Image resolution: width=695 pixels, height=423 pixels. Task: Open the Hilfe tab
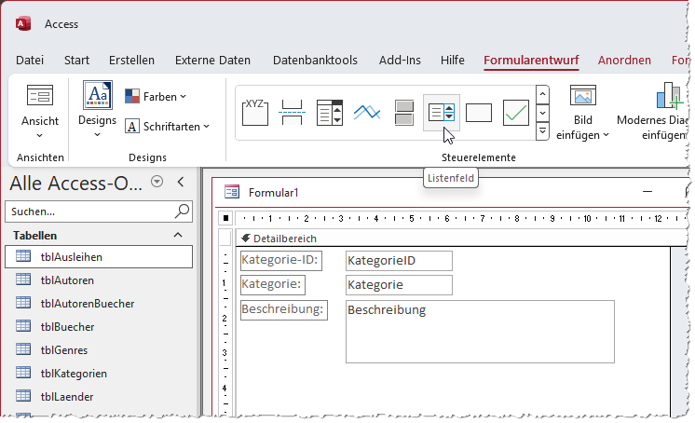[453, 60]
